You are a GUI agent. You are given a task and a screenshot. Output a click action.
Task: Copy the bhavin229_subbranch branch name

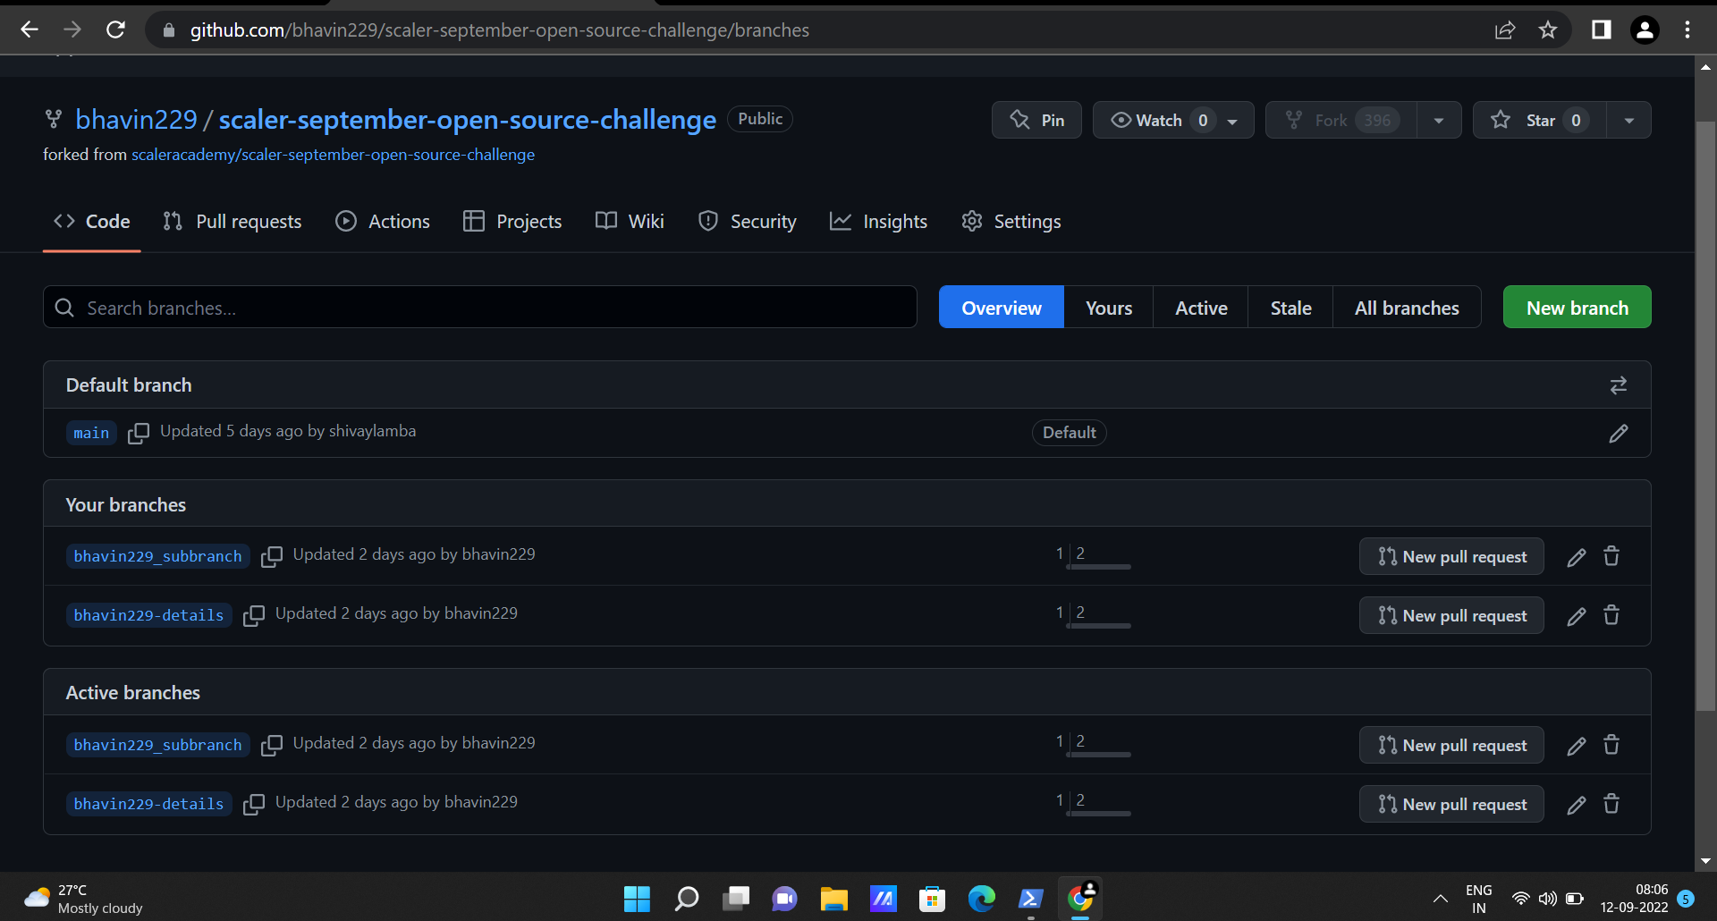pyautogui.click(x=272, y=556)
